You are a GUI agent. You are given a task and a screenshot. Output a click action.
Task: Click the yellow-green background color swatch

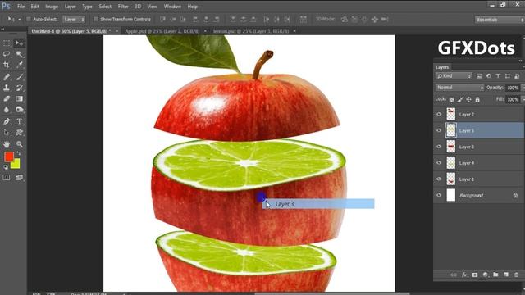tap(16, 164)
